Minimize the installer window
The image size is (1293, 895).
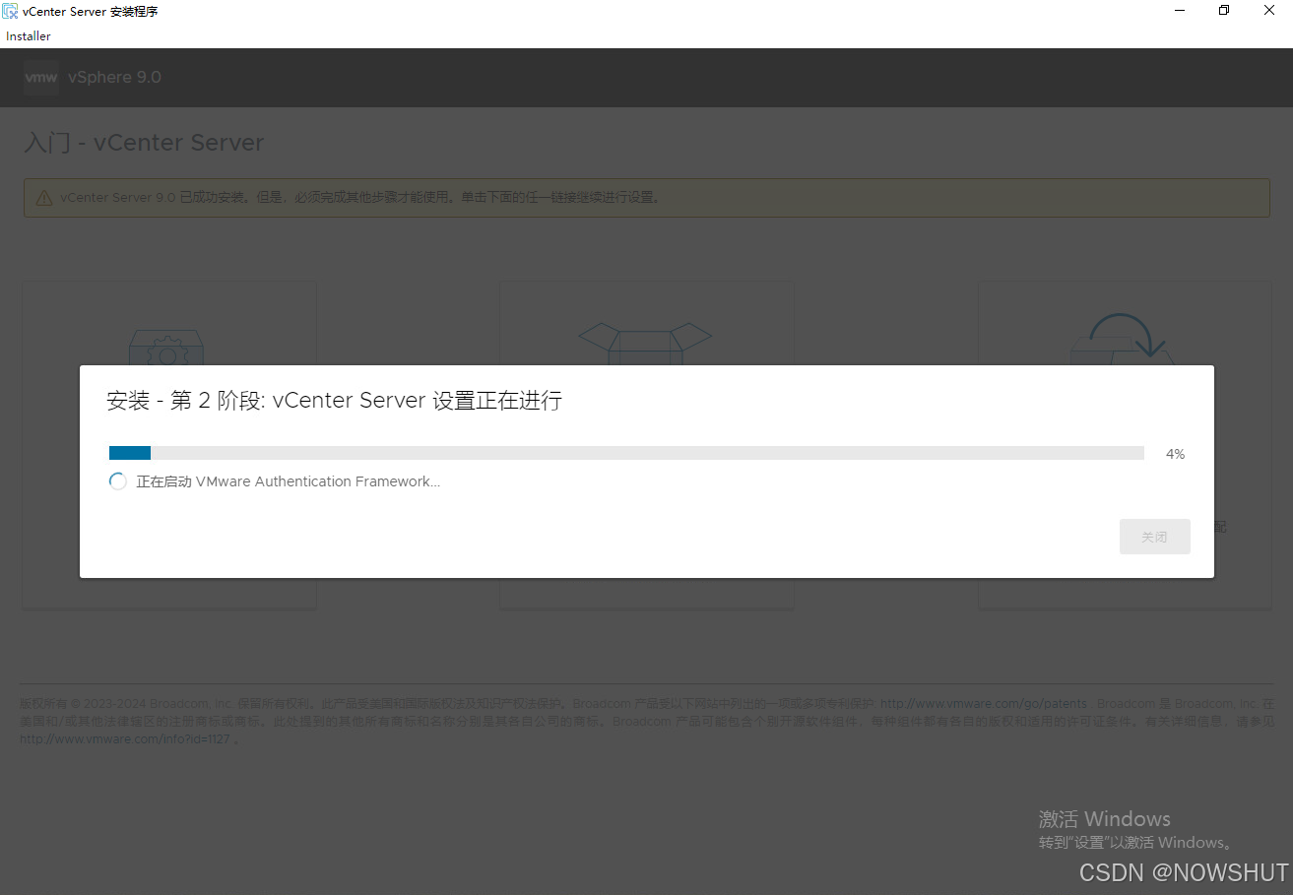click(1180, 11)
